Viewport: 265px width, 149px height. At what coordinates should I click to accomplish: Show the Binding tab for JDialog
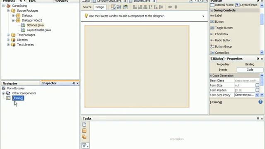coord(250,65)
